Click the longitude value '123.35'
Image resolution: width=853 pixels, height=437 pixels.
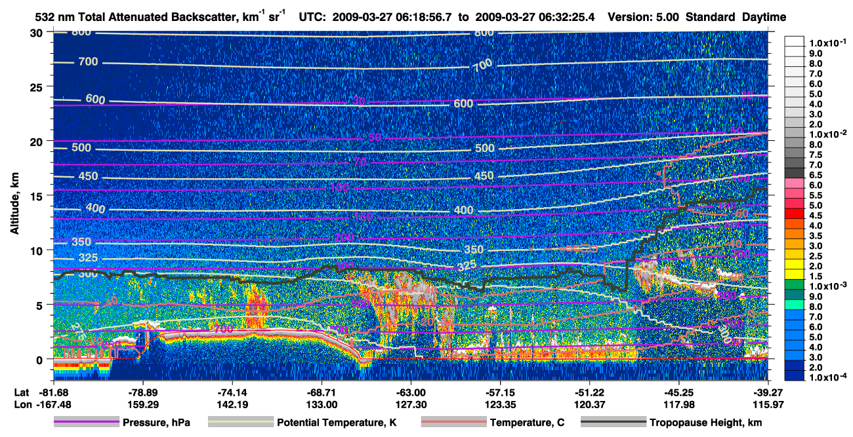point(501,404)
